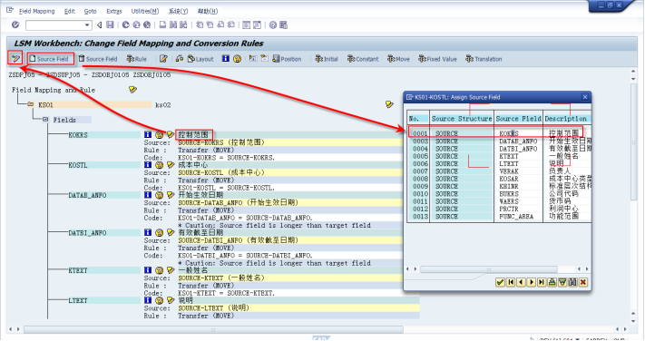This screenshot has height=341, width=645.
Task: Apply the Fixed Value rule button
Action: click(x=437, y=59)
